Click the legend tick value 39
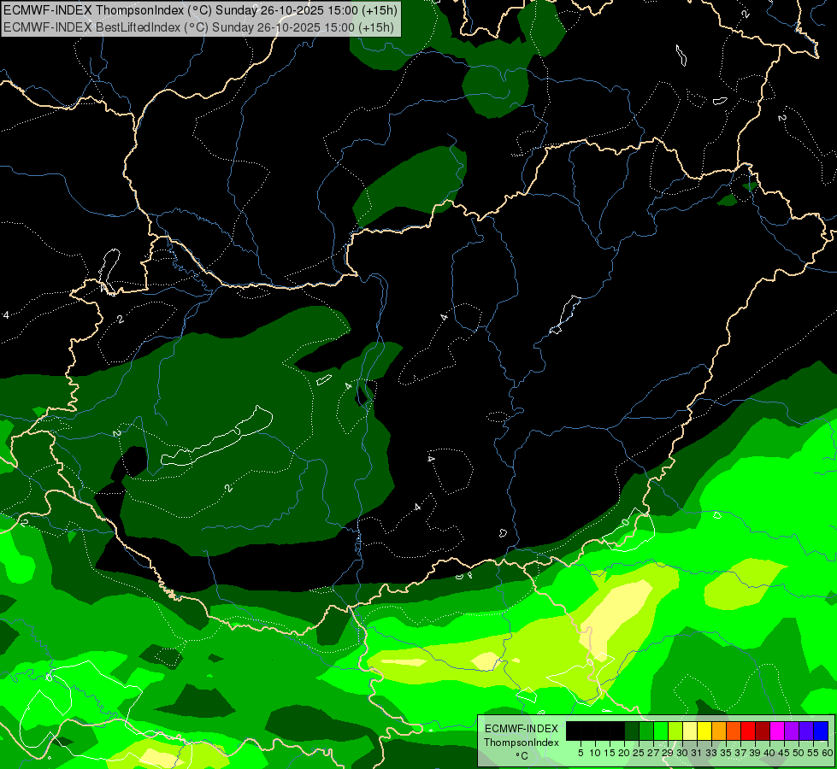 [x=755, y=753]
